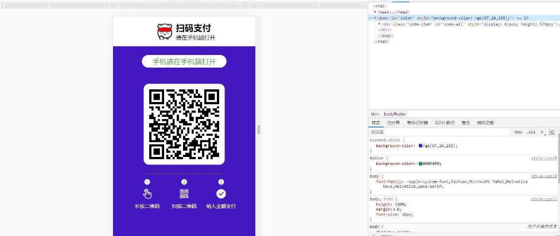
Task: Open the style.css:2 source link
Action: point(543,176)
